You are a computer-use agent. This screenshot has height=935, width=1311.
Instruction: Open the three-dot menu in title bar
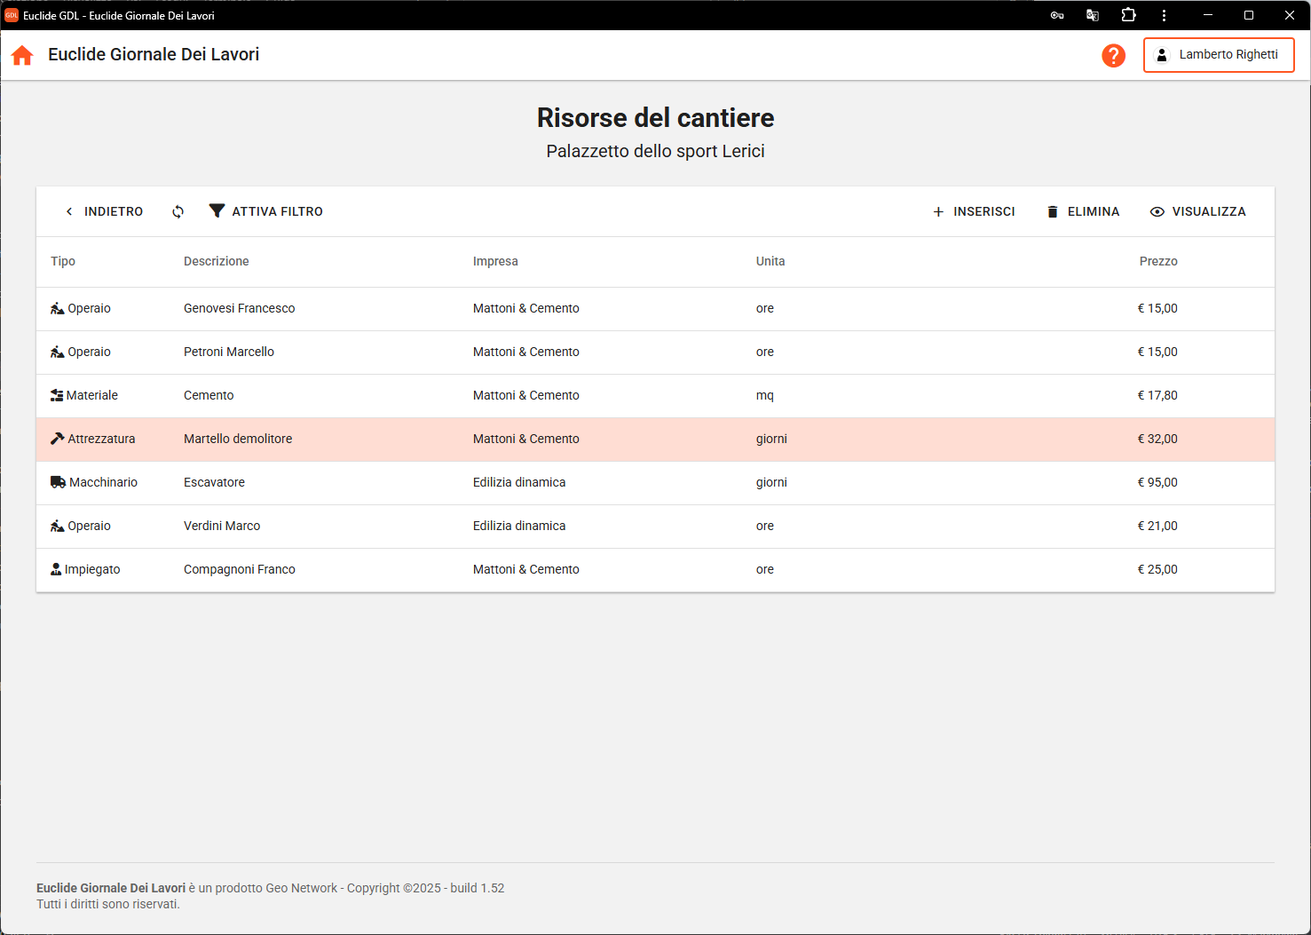pyautogui.click(x=1164, y=15)
